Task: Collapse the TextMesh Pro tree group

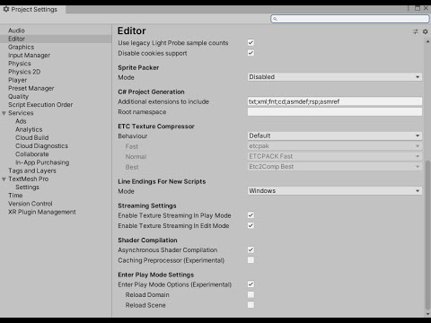Action: (x=4, y=179)
